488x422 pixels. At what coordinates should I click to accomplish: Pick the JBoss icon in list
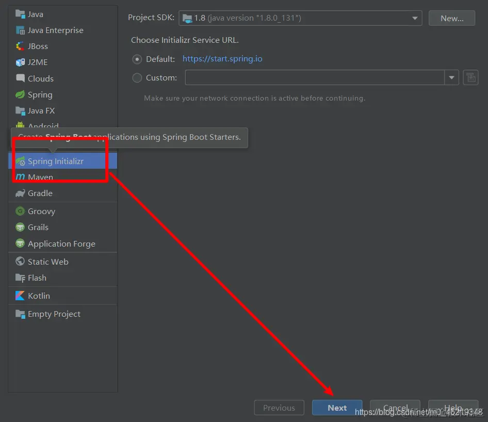(20, 46)
